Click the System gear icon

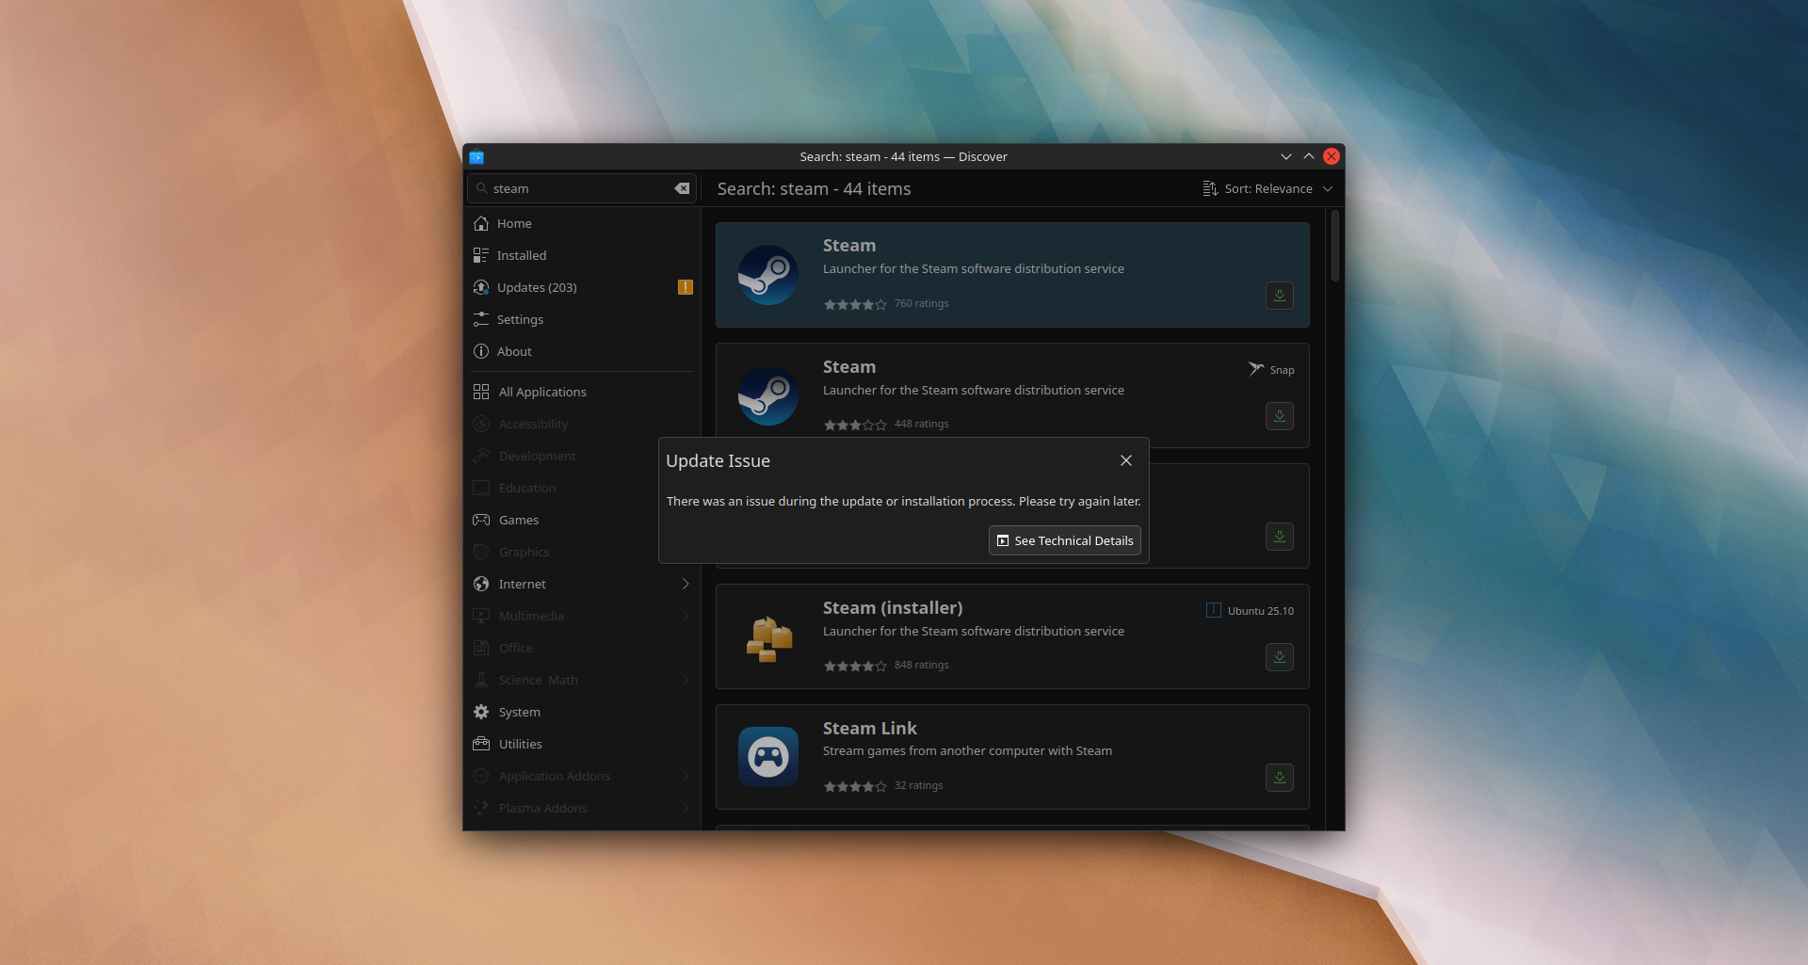click(481, 712)
